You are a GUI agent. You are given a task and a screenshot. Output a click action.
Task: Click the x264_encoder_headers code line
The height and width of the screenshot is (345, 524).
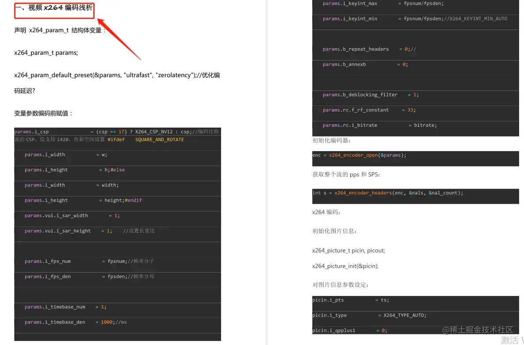pos(388,193)
